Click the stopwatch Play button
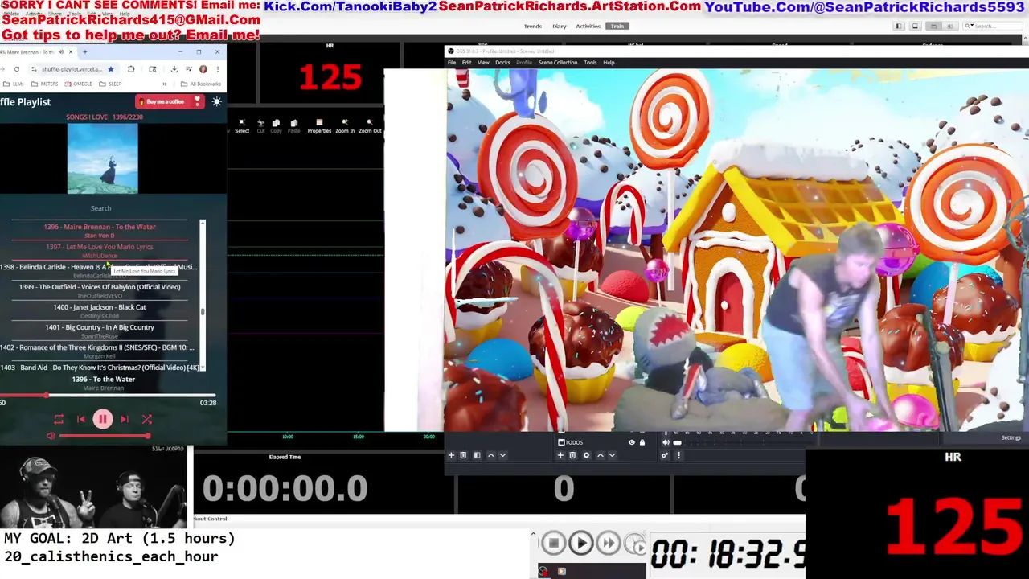This screenshot has height=579, width=1029. 581,544
